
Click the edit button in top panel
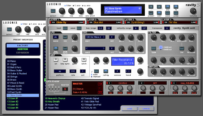[x=159, y=13]
